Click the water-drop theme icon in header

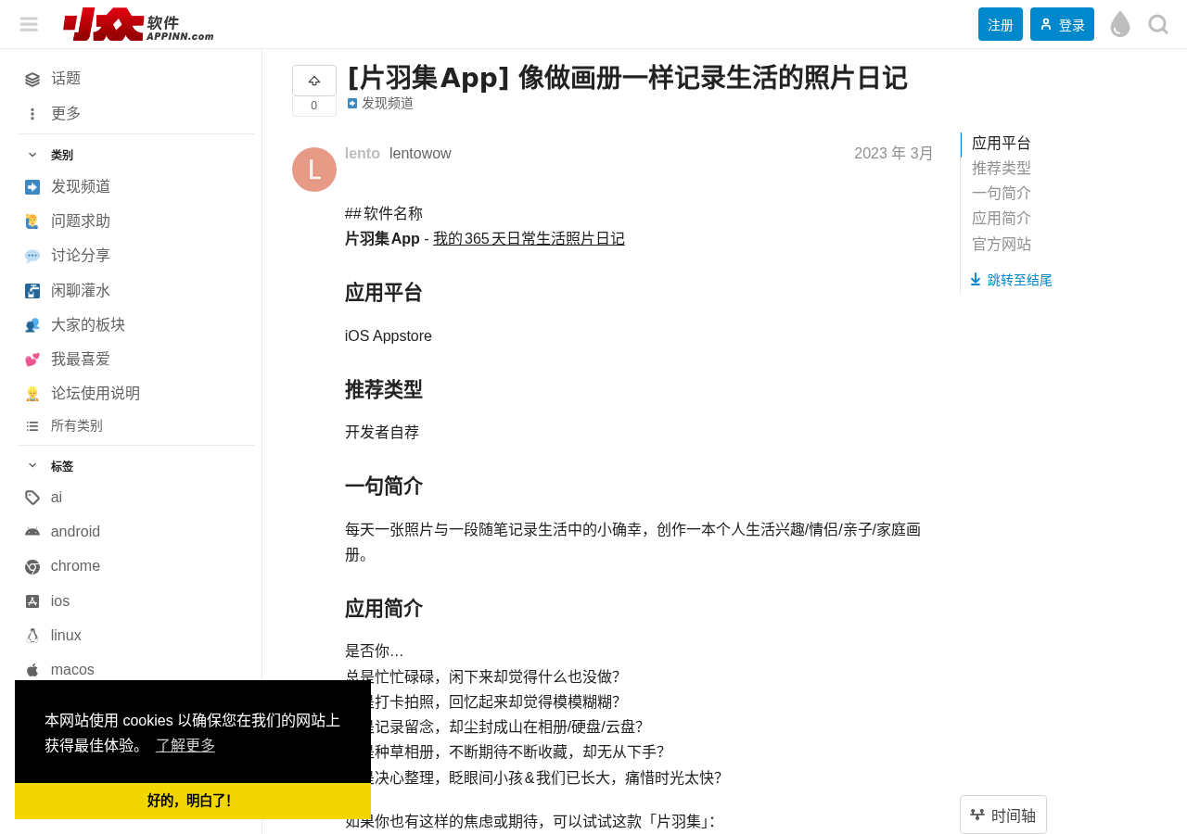point(1120,24)
